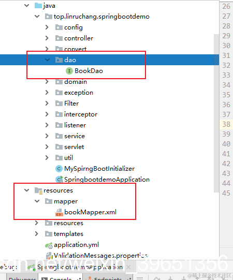Expand the exception package
Viewport: 233px width, 280px height.
[47, 93]
